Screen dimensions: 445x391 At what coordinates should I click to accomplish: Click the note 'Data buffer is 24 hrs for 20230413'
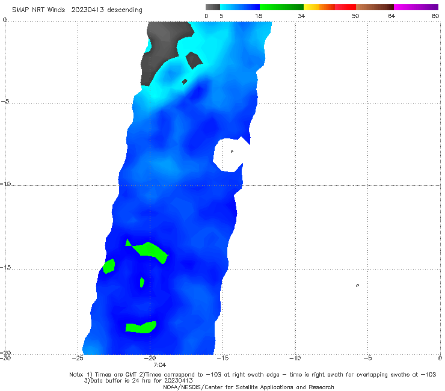138,381
